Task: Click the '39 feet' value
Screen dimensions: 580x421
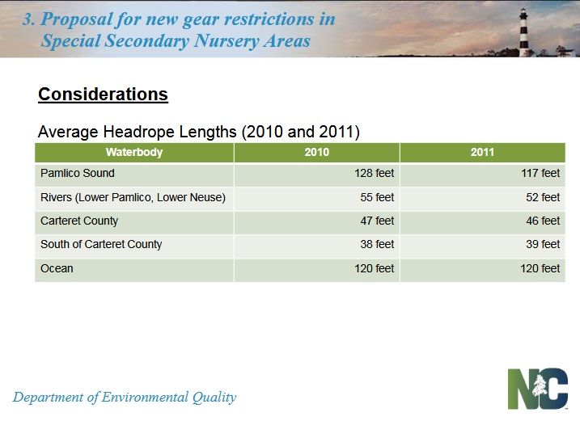Action: tap(543, 244)
